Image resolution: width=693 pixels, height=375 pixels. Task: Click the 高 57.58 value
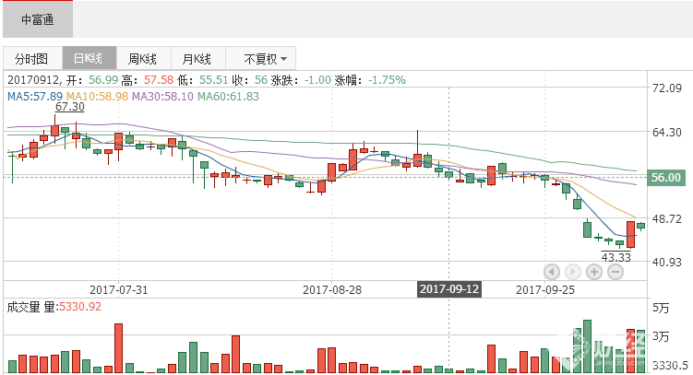coord(159,80)
